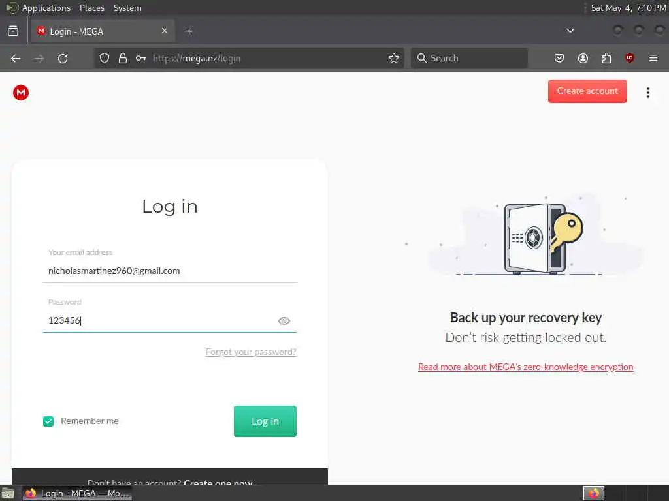This screenshot has width=669, height=501.
Task: Bookmark this page with star icon
Action: (394, 58)
